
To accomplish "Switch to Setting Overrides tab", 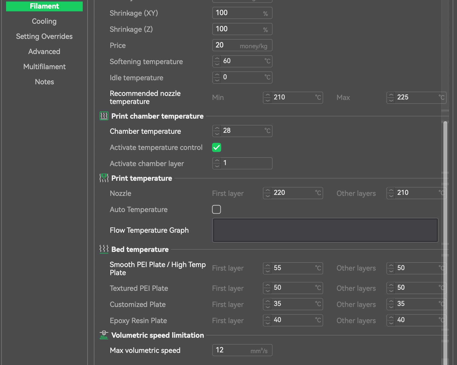I will coord(44,36).
